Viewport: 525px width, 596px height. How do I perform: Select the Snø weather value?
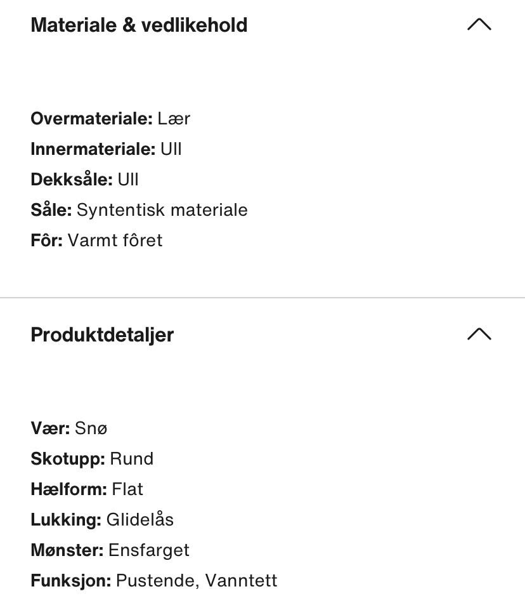[91, 428]
